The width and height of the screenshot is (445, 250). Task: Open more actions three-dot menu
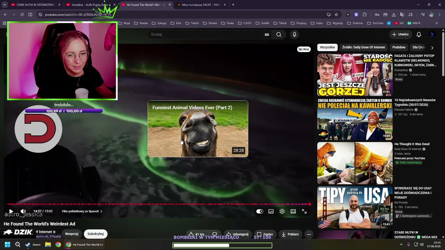[309, 234]
